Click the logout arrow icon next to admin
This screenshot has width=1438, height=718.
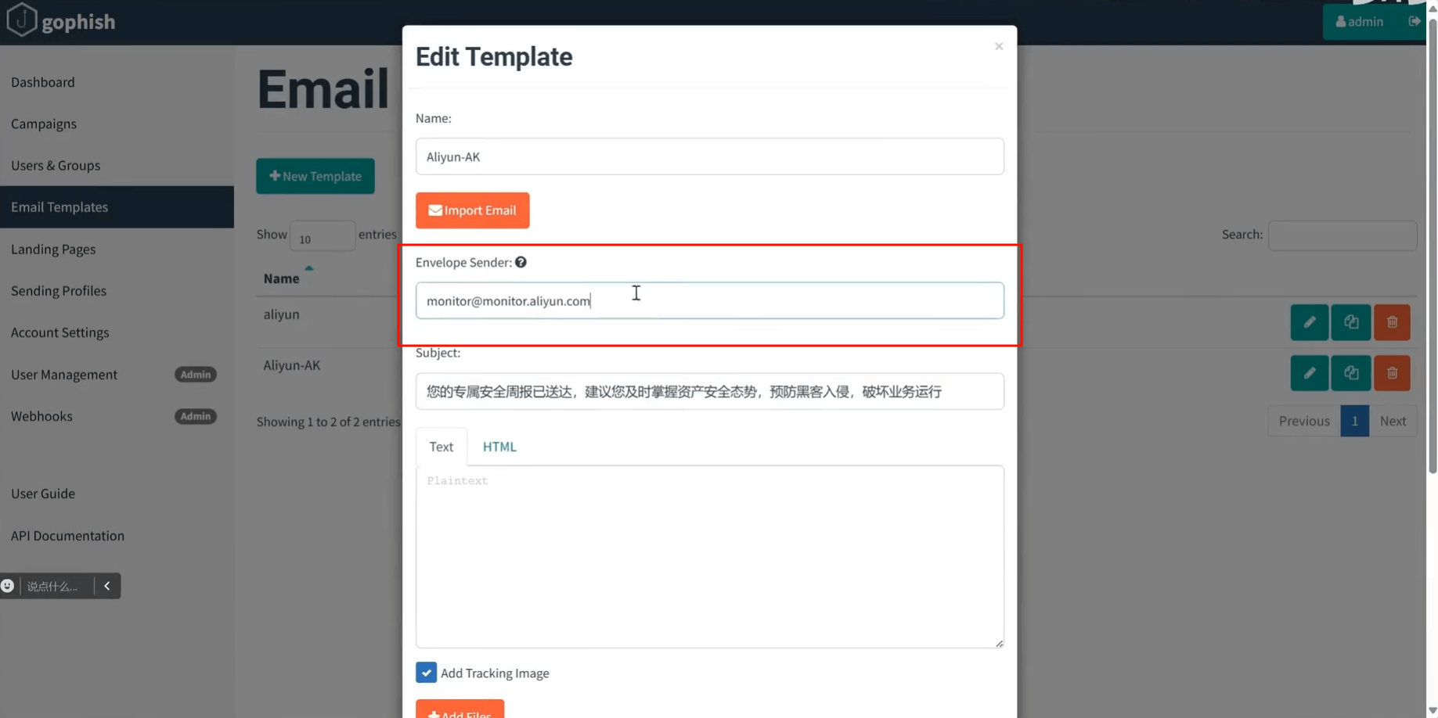coord(1414,21)
